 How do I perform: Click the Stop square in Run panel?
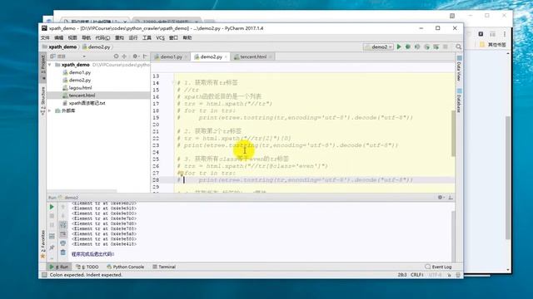(x=52, y=216)
